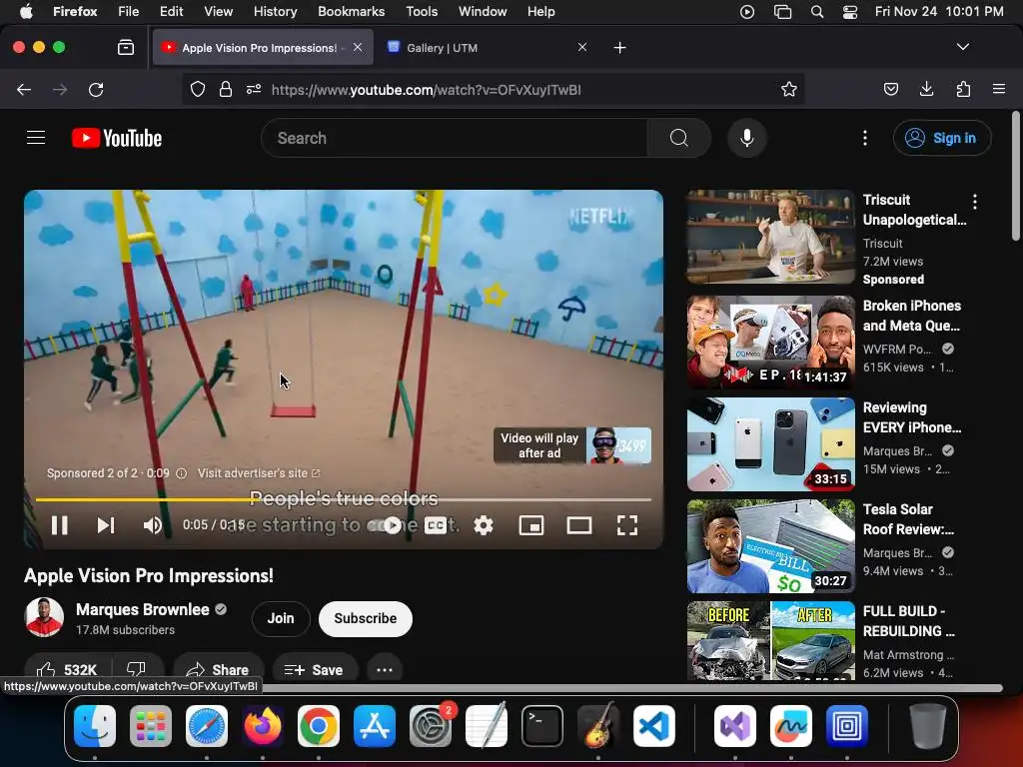Open Triscuit sponsored video thumbnail
This screenshot has height=767, width=1023.
coord(770,237)
